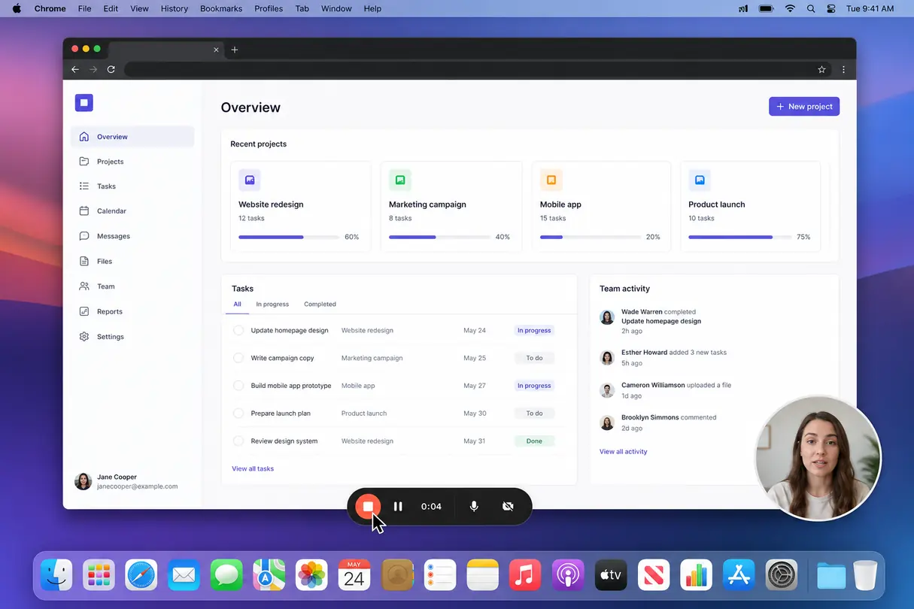The image size is (914, 609).
Task: Click the Files sidebar icon
Action: 84,262
